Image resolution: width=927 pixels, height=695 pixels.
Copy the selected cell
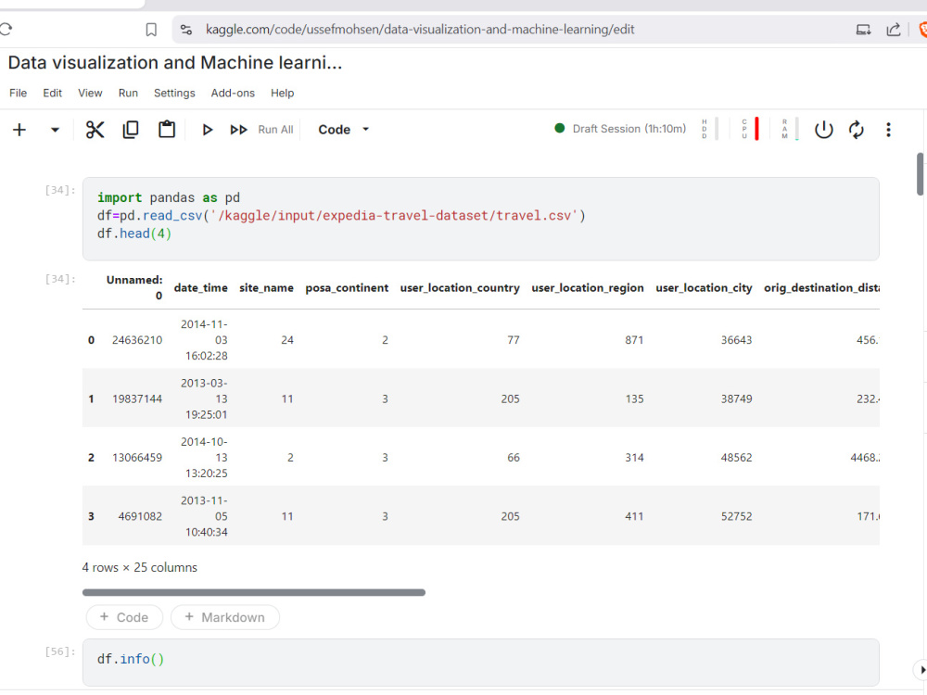point(131,130)
